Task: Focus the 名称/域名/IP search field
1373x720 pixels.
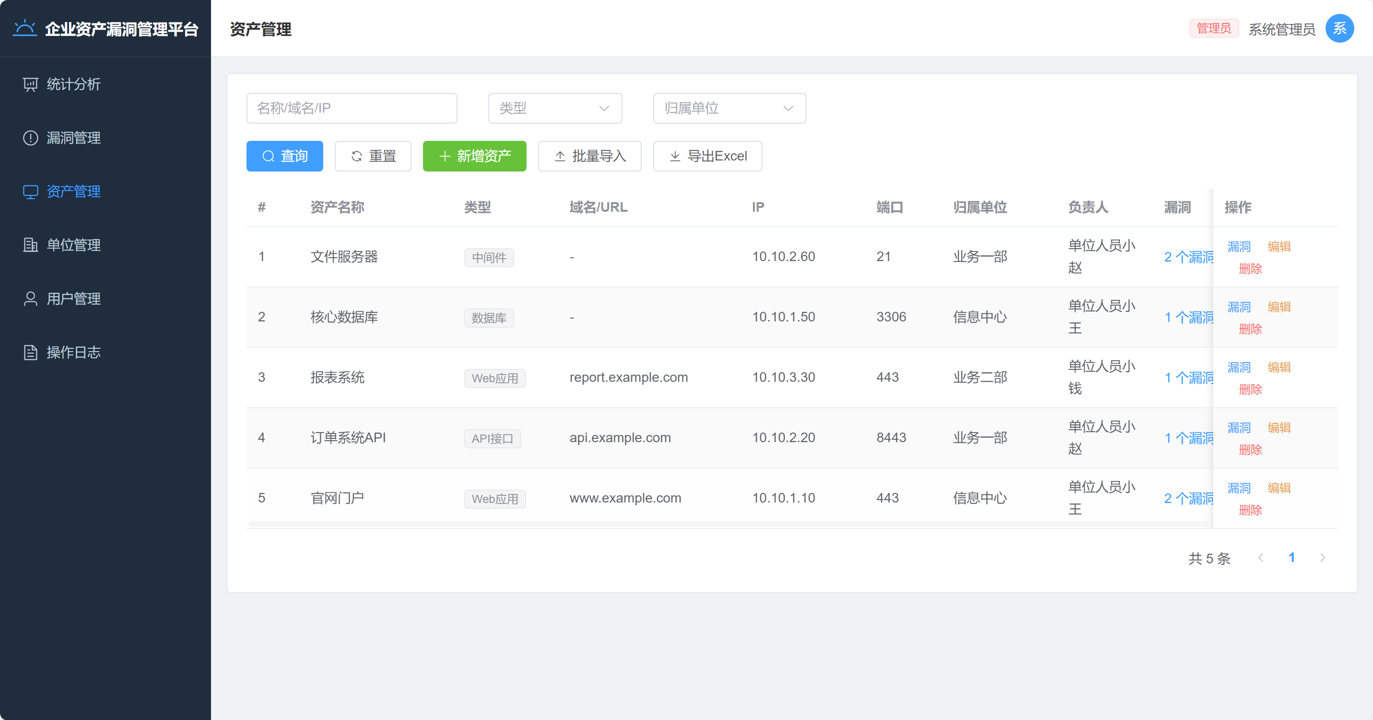Action: pos(352,108)
